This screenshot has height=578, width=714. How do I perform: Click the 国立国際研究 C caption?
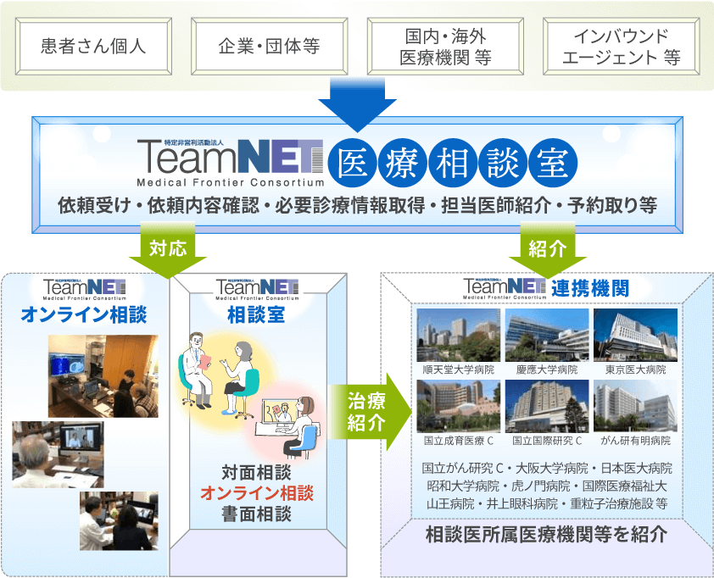click(x=547, y=441)
